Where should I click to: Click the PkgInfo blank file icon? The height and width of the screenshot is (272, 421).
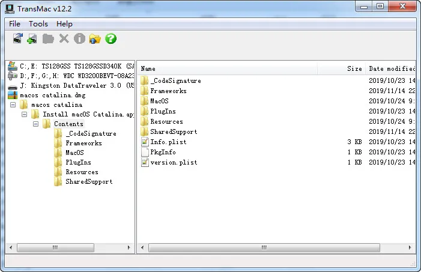pyautogui.click(x=145, y=152)
